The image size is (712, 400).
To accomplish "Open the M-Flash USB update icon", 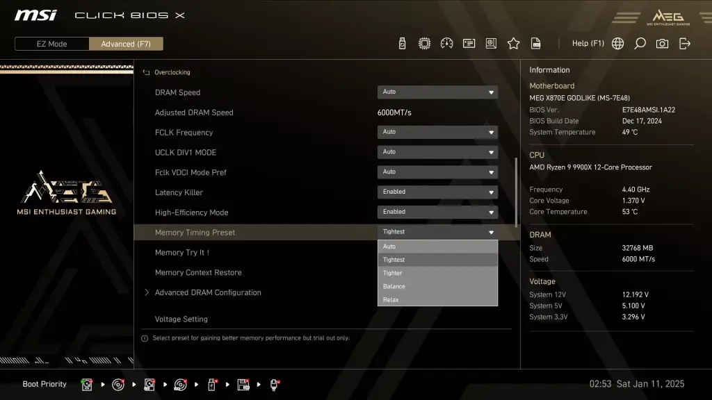I will [402, 44].
